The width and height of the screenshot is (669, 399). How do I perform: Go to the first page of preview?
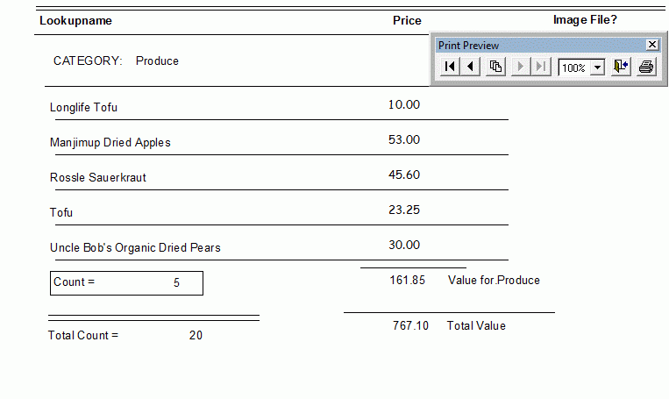click(449, 67)
